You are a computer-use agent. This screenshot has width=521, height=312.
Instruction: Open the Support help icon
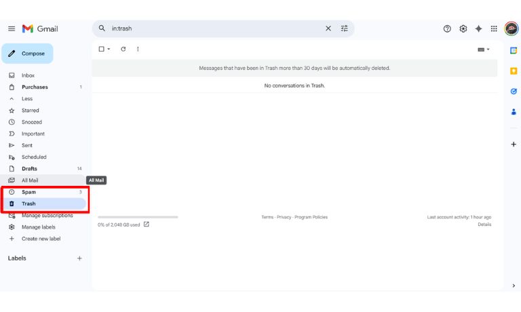click(x=447, y=28)
